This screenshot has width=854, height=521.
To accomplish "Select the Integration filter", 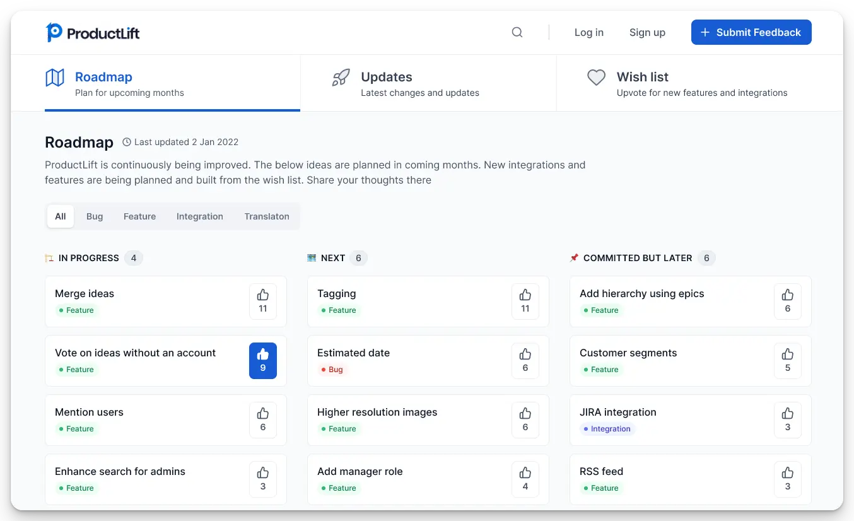I will pos(199,216).
